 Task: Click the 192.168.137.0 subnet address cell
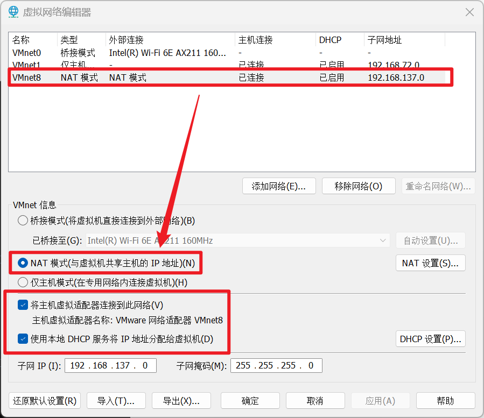(396, 77)
